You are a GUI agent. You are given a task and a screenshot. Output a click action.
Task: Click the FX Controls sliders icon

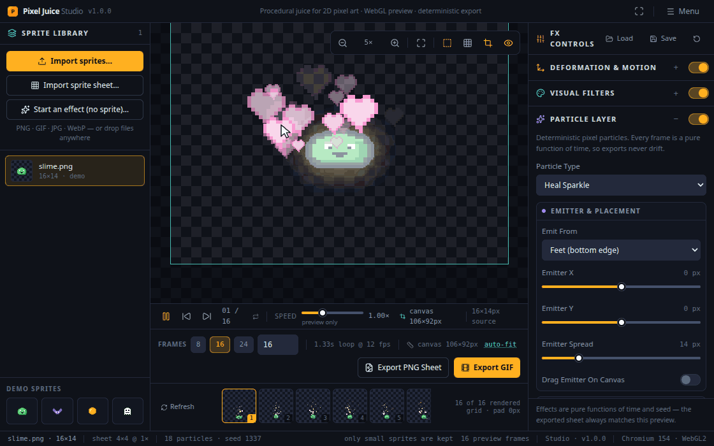pos(541,39)
